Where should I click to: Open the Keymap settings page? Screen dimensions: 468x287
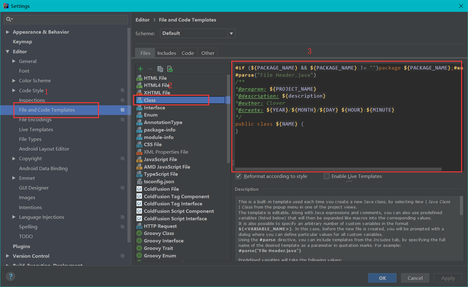point(22,42)
